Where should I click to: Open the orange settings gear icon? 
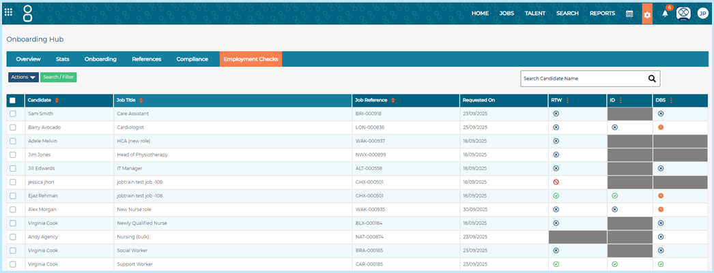[x=647, y=14]
